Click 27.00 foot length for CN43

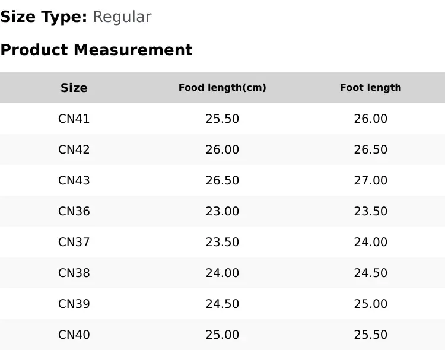(371, 180)
